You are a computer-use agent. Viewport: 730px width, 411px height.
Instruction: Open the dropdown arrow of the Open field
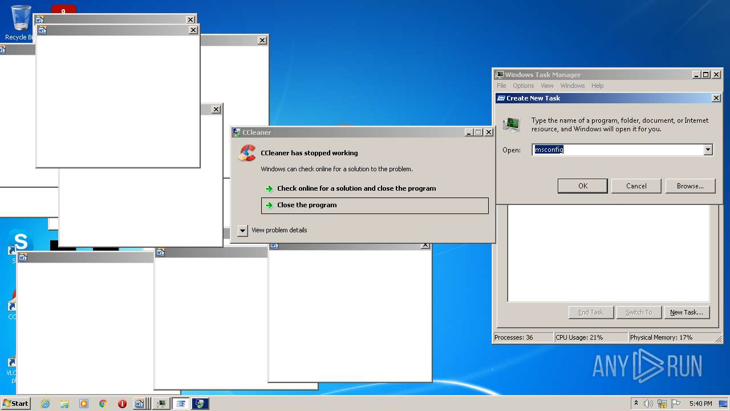708,150
